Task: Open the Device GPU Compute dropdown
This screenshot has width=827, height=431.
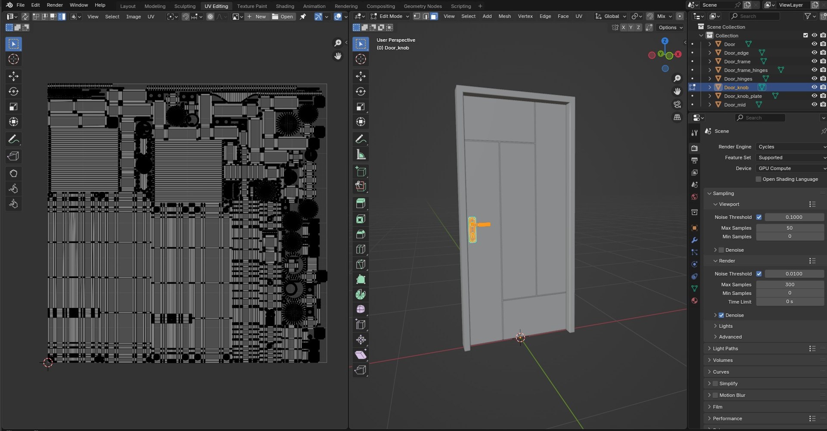Action: [x=791, y=168]
